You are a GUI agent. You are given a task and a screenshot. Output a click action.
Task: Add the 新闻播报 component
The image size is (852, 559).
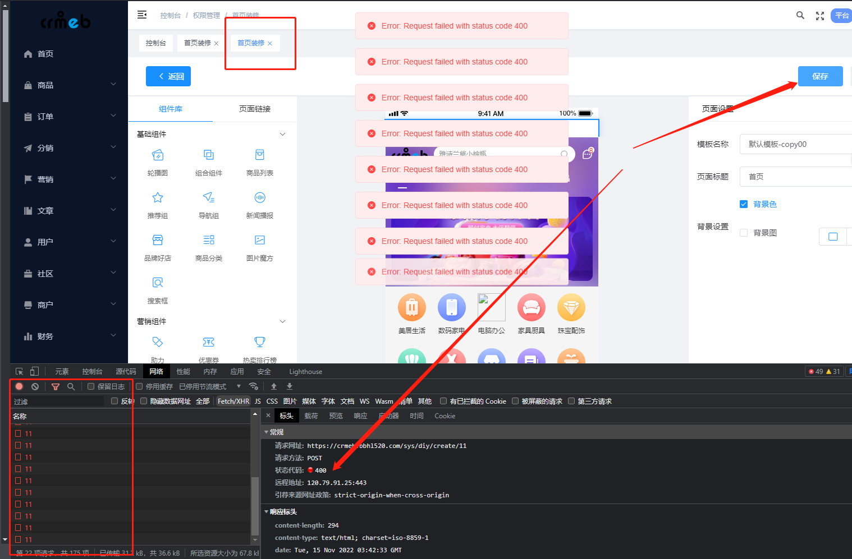[260, 204]
